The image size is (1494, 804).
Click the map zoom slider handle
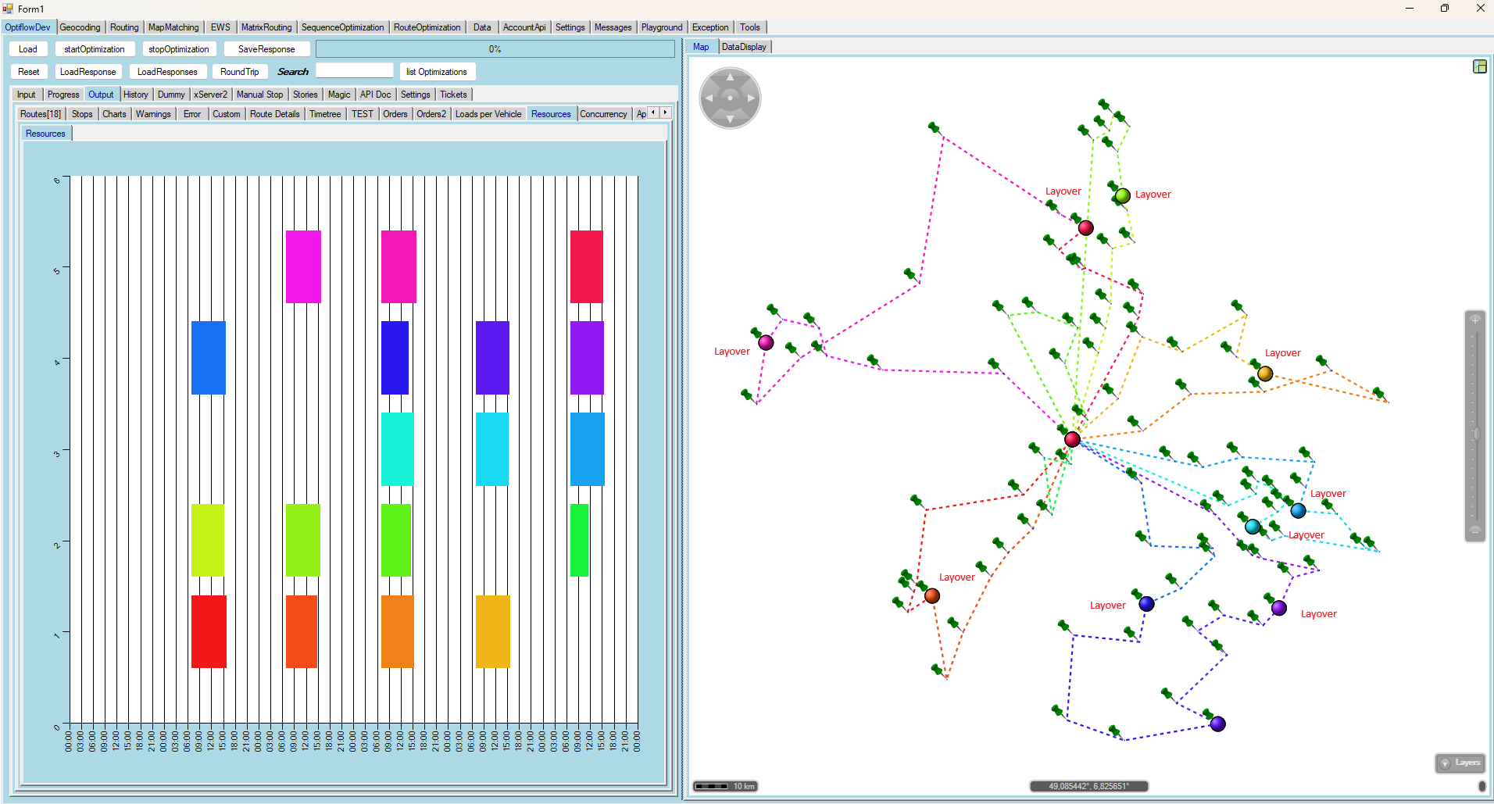[x=1475, y=434]
